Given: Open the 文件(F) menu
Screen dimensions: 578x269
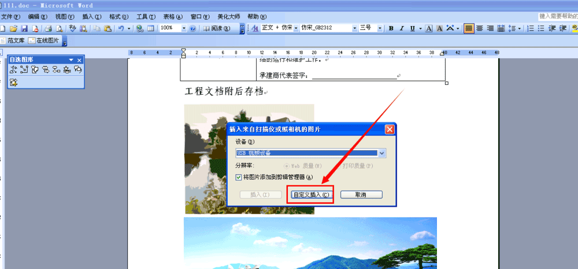Looking at the screenshot, I should click(x=10, y=17).
